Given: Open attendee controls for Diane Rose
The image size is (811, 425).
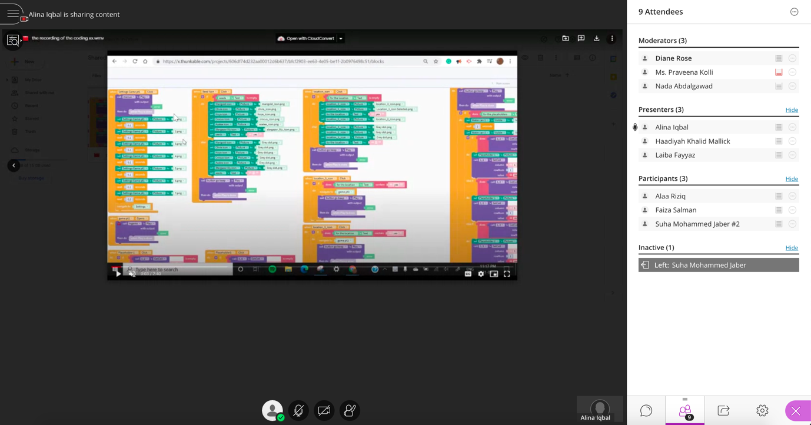Looking at the screenshot, I should (x=792, y=58).
